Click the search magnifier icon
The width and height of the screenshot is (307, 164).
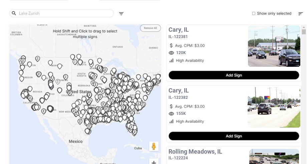(x=14, y=13)
